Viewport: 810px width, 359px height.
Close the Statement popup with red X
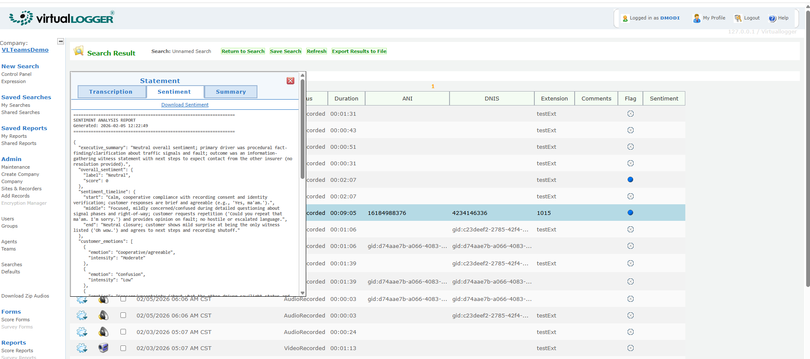click(290, 81)
